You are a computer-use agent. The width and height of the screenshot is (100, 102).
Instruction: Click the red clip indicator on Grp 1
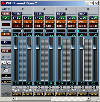point(20,34)
